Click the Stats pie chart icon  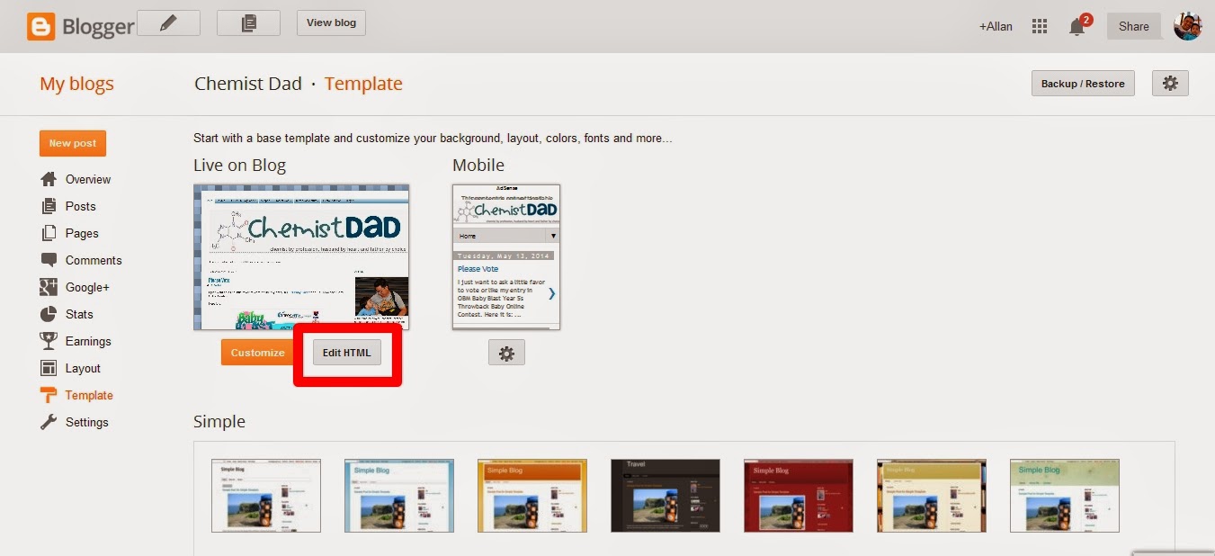point(49,314)
